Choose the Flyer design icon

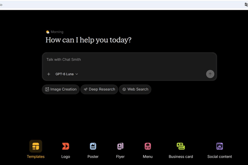pyautogui.click(x=120, y=146)
